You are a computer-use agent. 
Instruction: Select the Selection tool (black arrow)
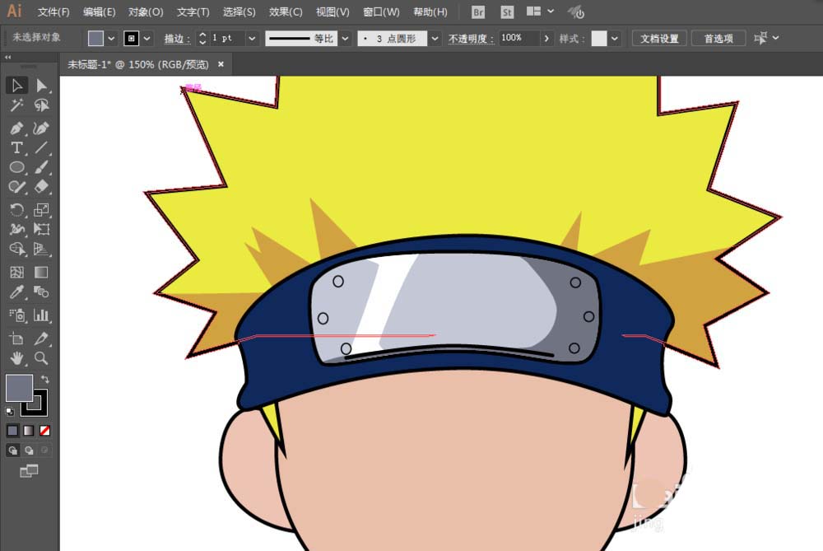click(16, 85)
